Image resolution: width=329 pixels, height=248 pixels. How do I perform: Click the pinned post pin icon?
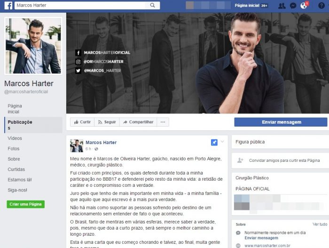pyautogui.click(x=214, y=143)
